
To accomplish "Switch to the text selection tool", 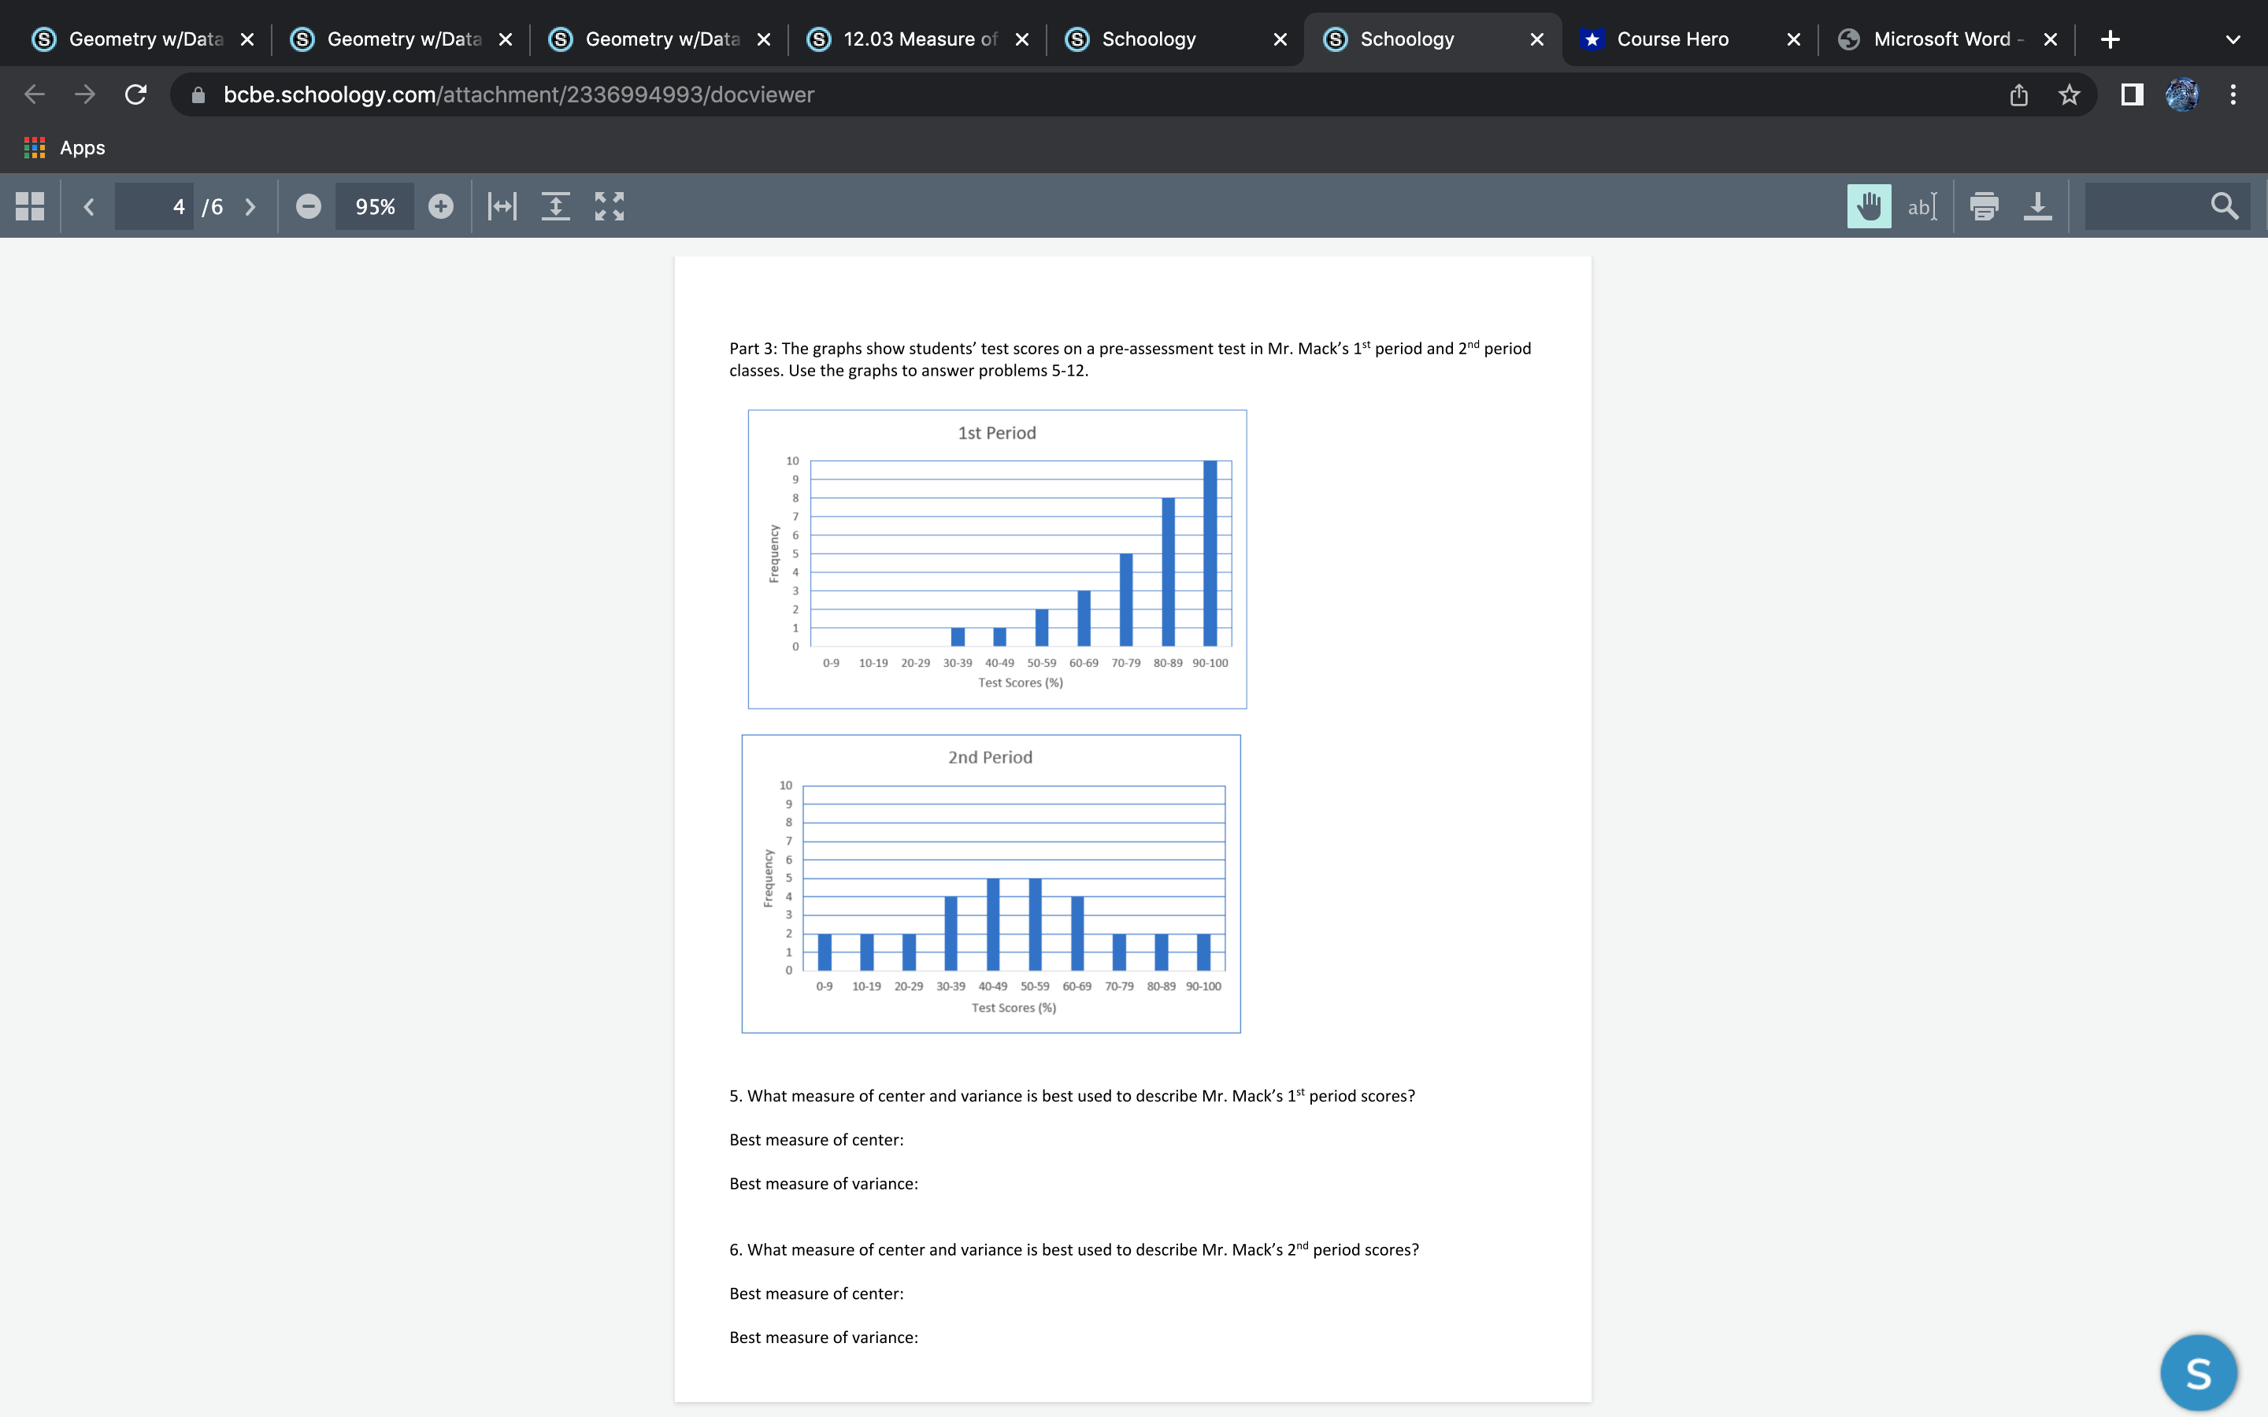I will pos(1922,206).
